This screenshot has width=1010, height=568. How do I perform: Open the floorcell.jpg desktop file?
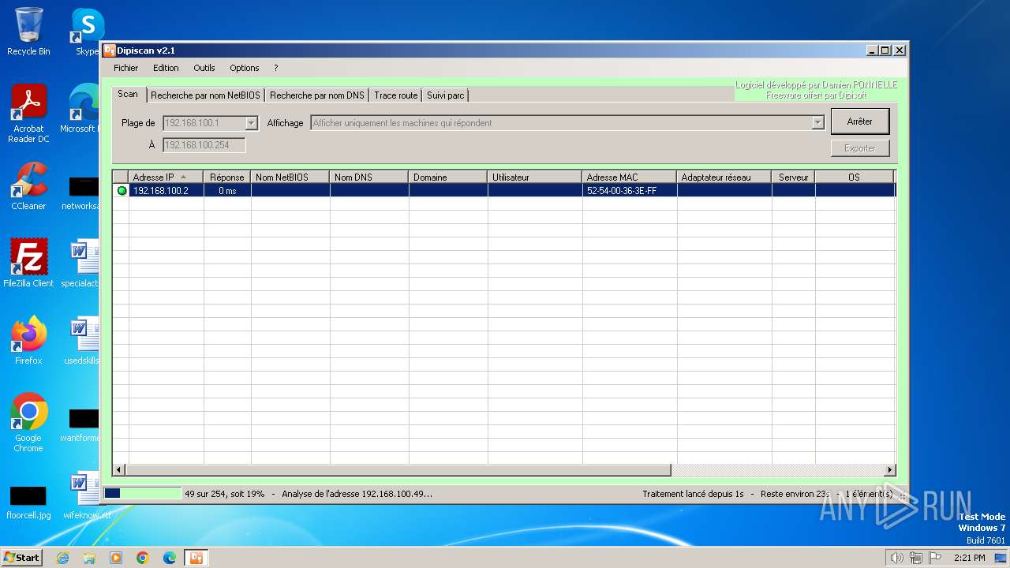[28, 502]
